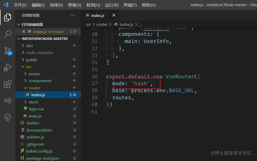Open the 文件(F) menu
The height and width of the screenshot is (161, 257).
click(20, 5)
